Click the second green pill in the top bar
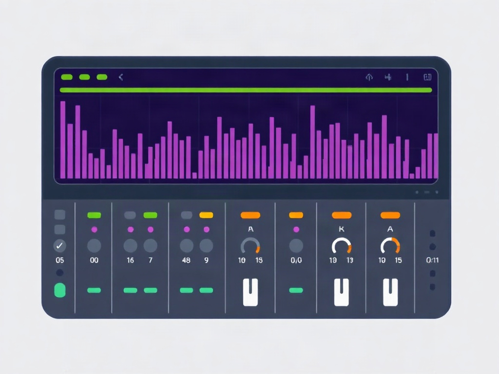 click(x=85, y=77)
